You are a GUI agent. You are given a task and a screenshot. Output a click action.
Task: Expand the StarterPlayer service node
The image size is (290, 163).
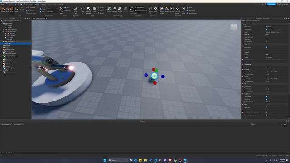(x=1, y=64)
